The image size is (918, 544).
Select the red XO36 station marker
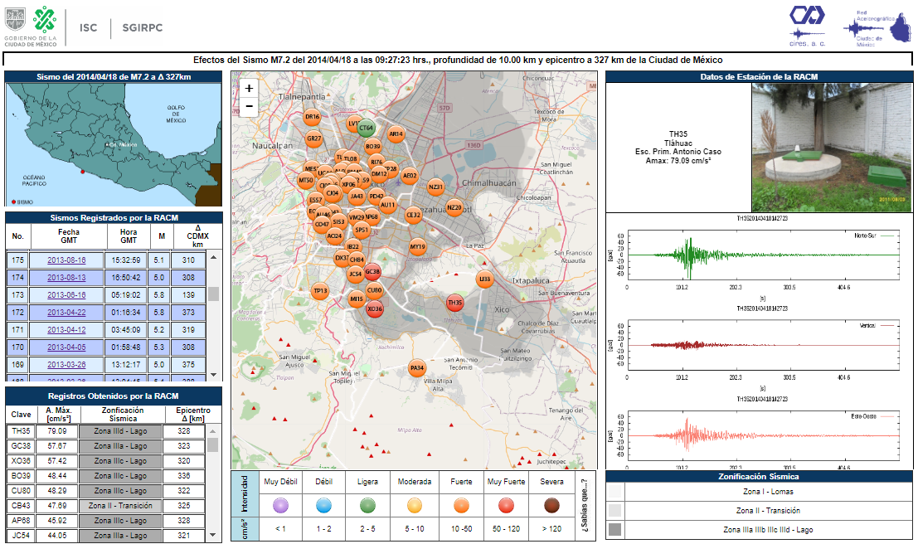coord(375,309)
